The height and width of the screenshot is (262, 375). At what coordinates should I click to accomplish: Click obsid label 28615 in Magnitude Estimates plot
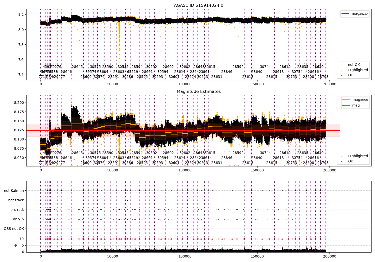click(272, 163)
